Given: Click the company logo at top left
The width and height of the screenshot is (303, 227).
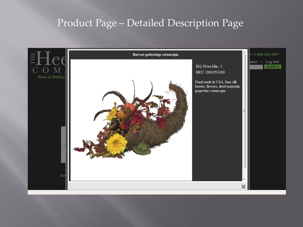Looking at the screenshot, I should pos(48,62).
